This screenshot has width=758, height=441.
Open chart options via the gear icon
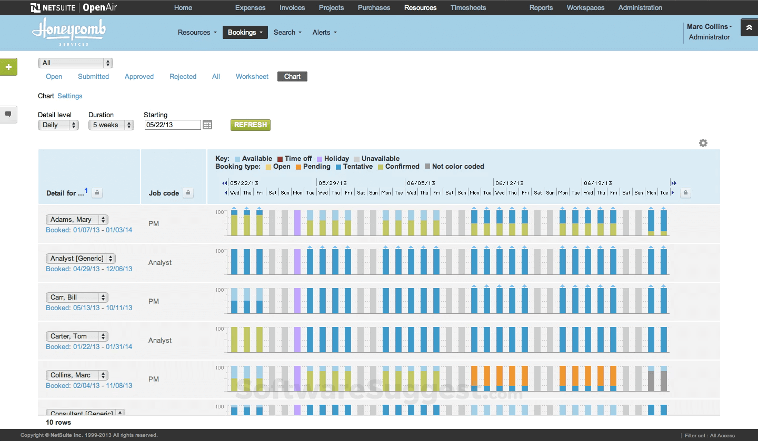point(703,142)
